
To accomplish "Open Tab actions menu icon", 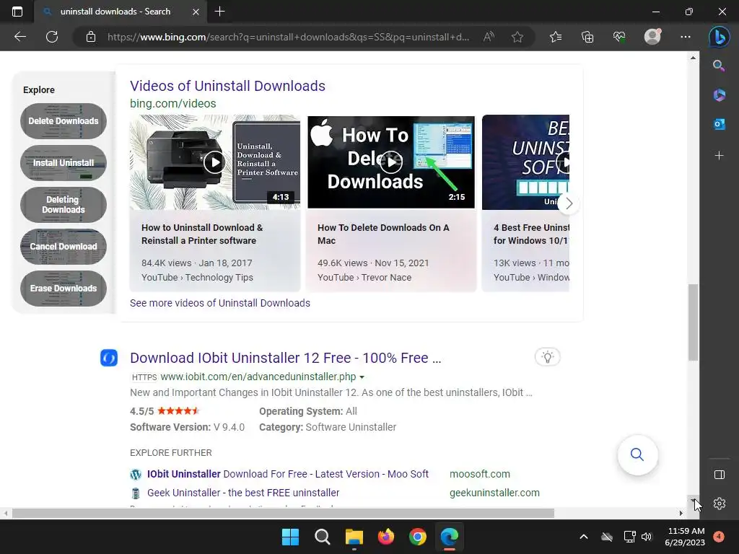I will point(17,12).
